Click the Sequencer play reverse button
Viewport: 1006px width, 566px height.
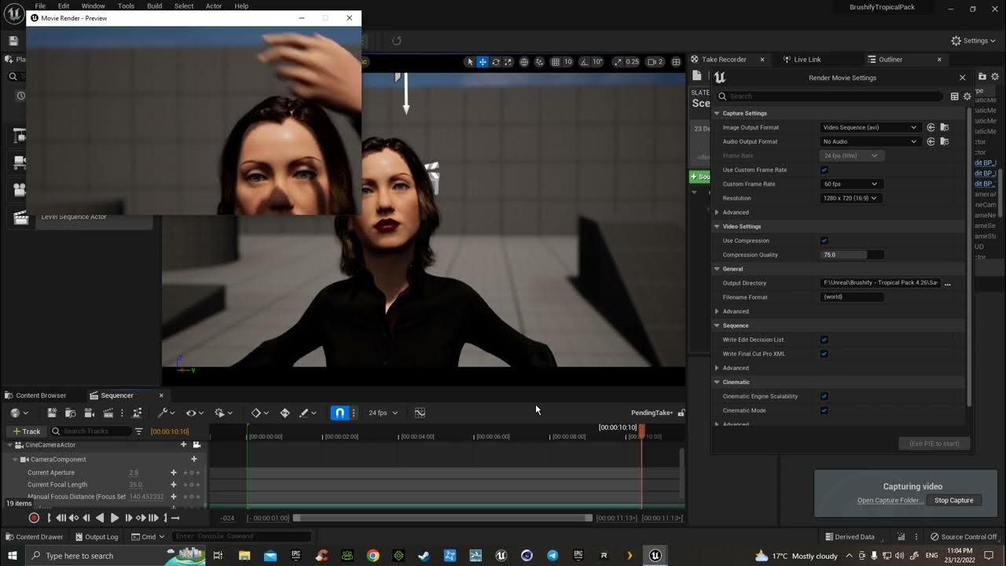pos(99,518)
